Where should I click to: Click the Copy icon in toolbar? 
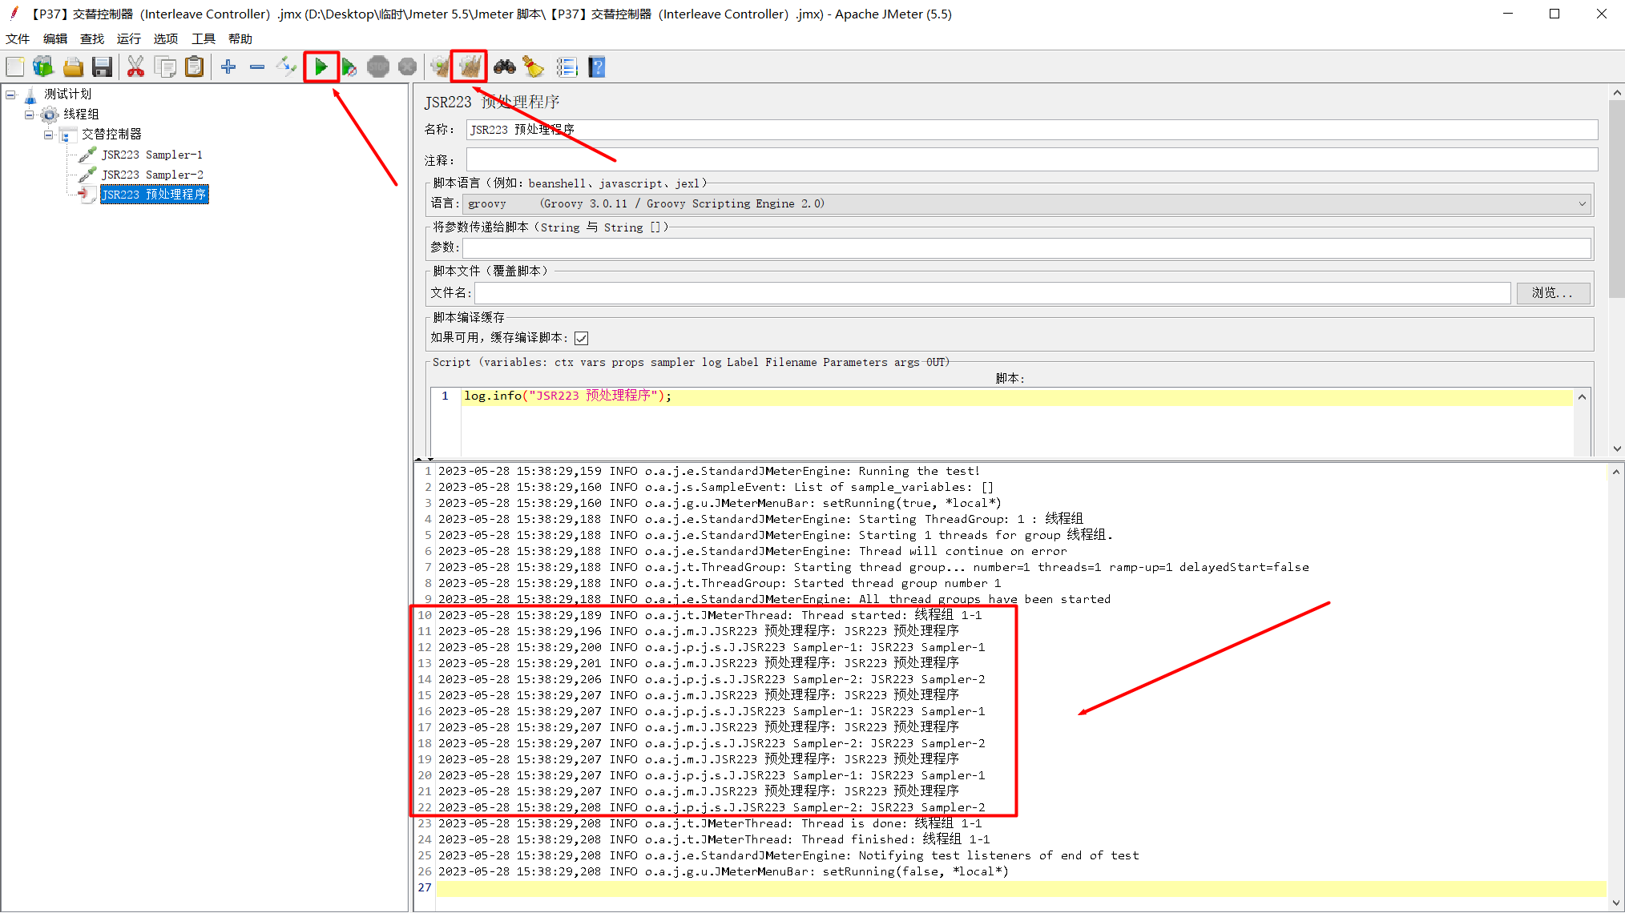165,67
